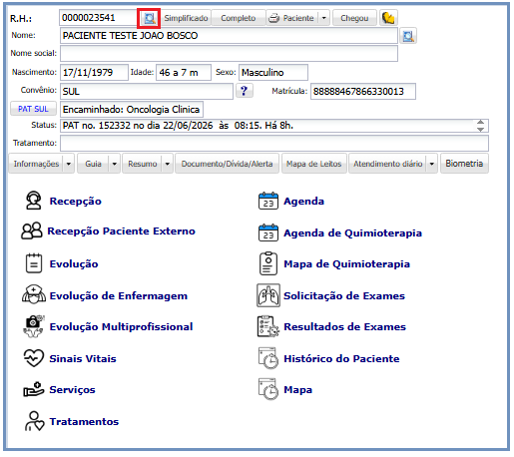Expand the Informações dropdown arrow

tap(69, 164)
